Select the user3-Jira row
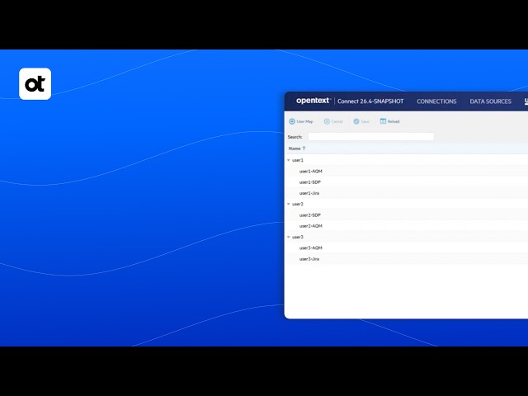Screen dimensions: 528x396 click(406, 259)
